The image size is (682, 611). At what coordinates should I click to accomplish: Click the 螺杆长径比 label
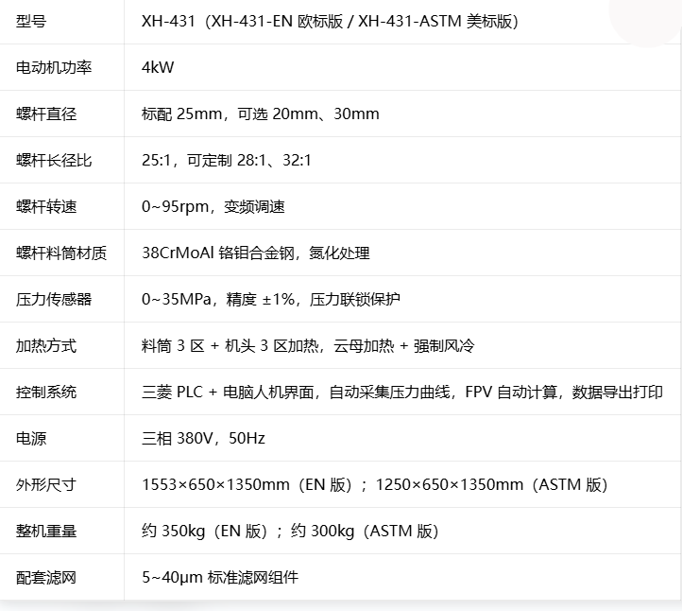pos(54,160)
